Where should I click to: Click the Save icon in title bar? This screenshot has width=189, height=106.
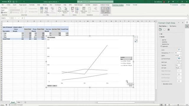[14, 2]
